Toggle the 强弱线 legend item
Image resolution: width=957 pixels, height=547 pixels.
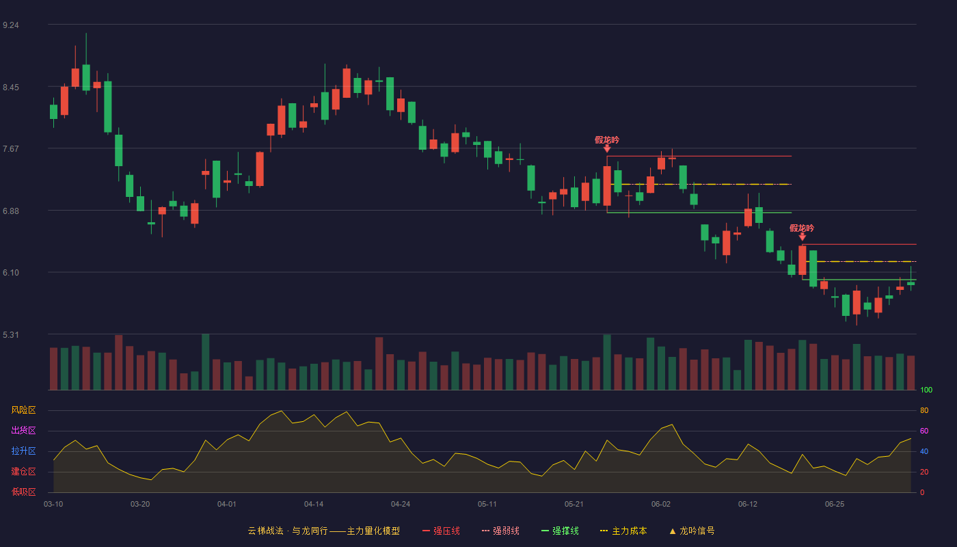500,531
